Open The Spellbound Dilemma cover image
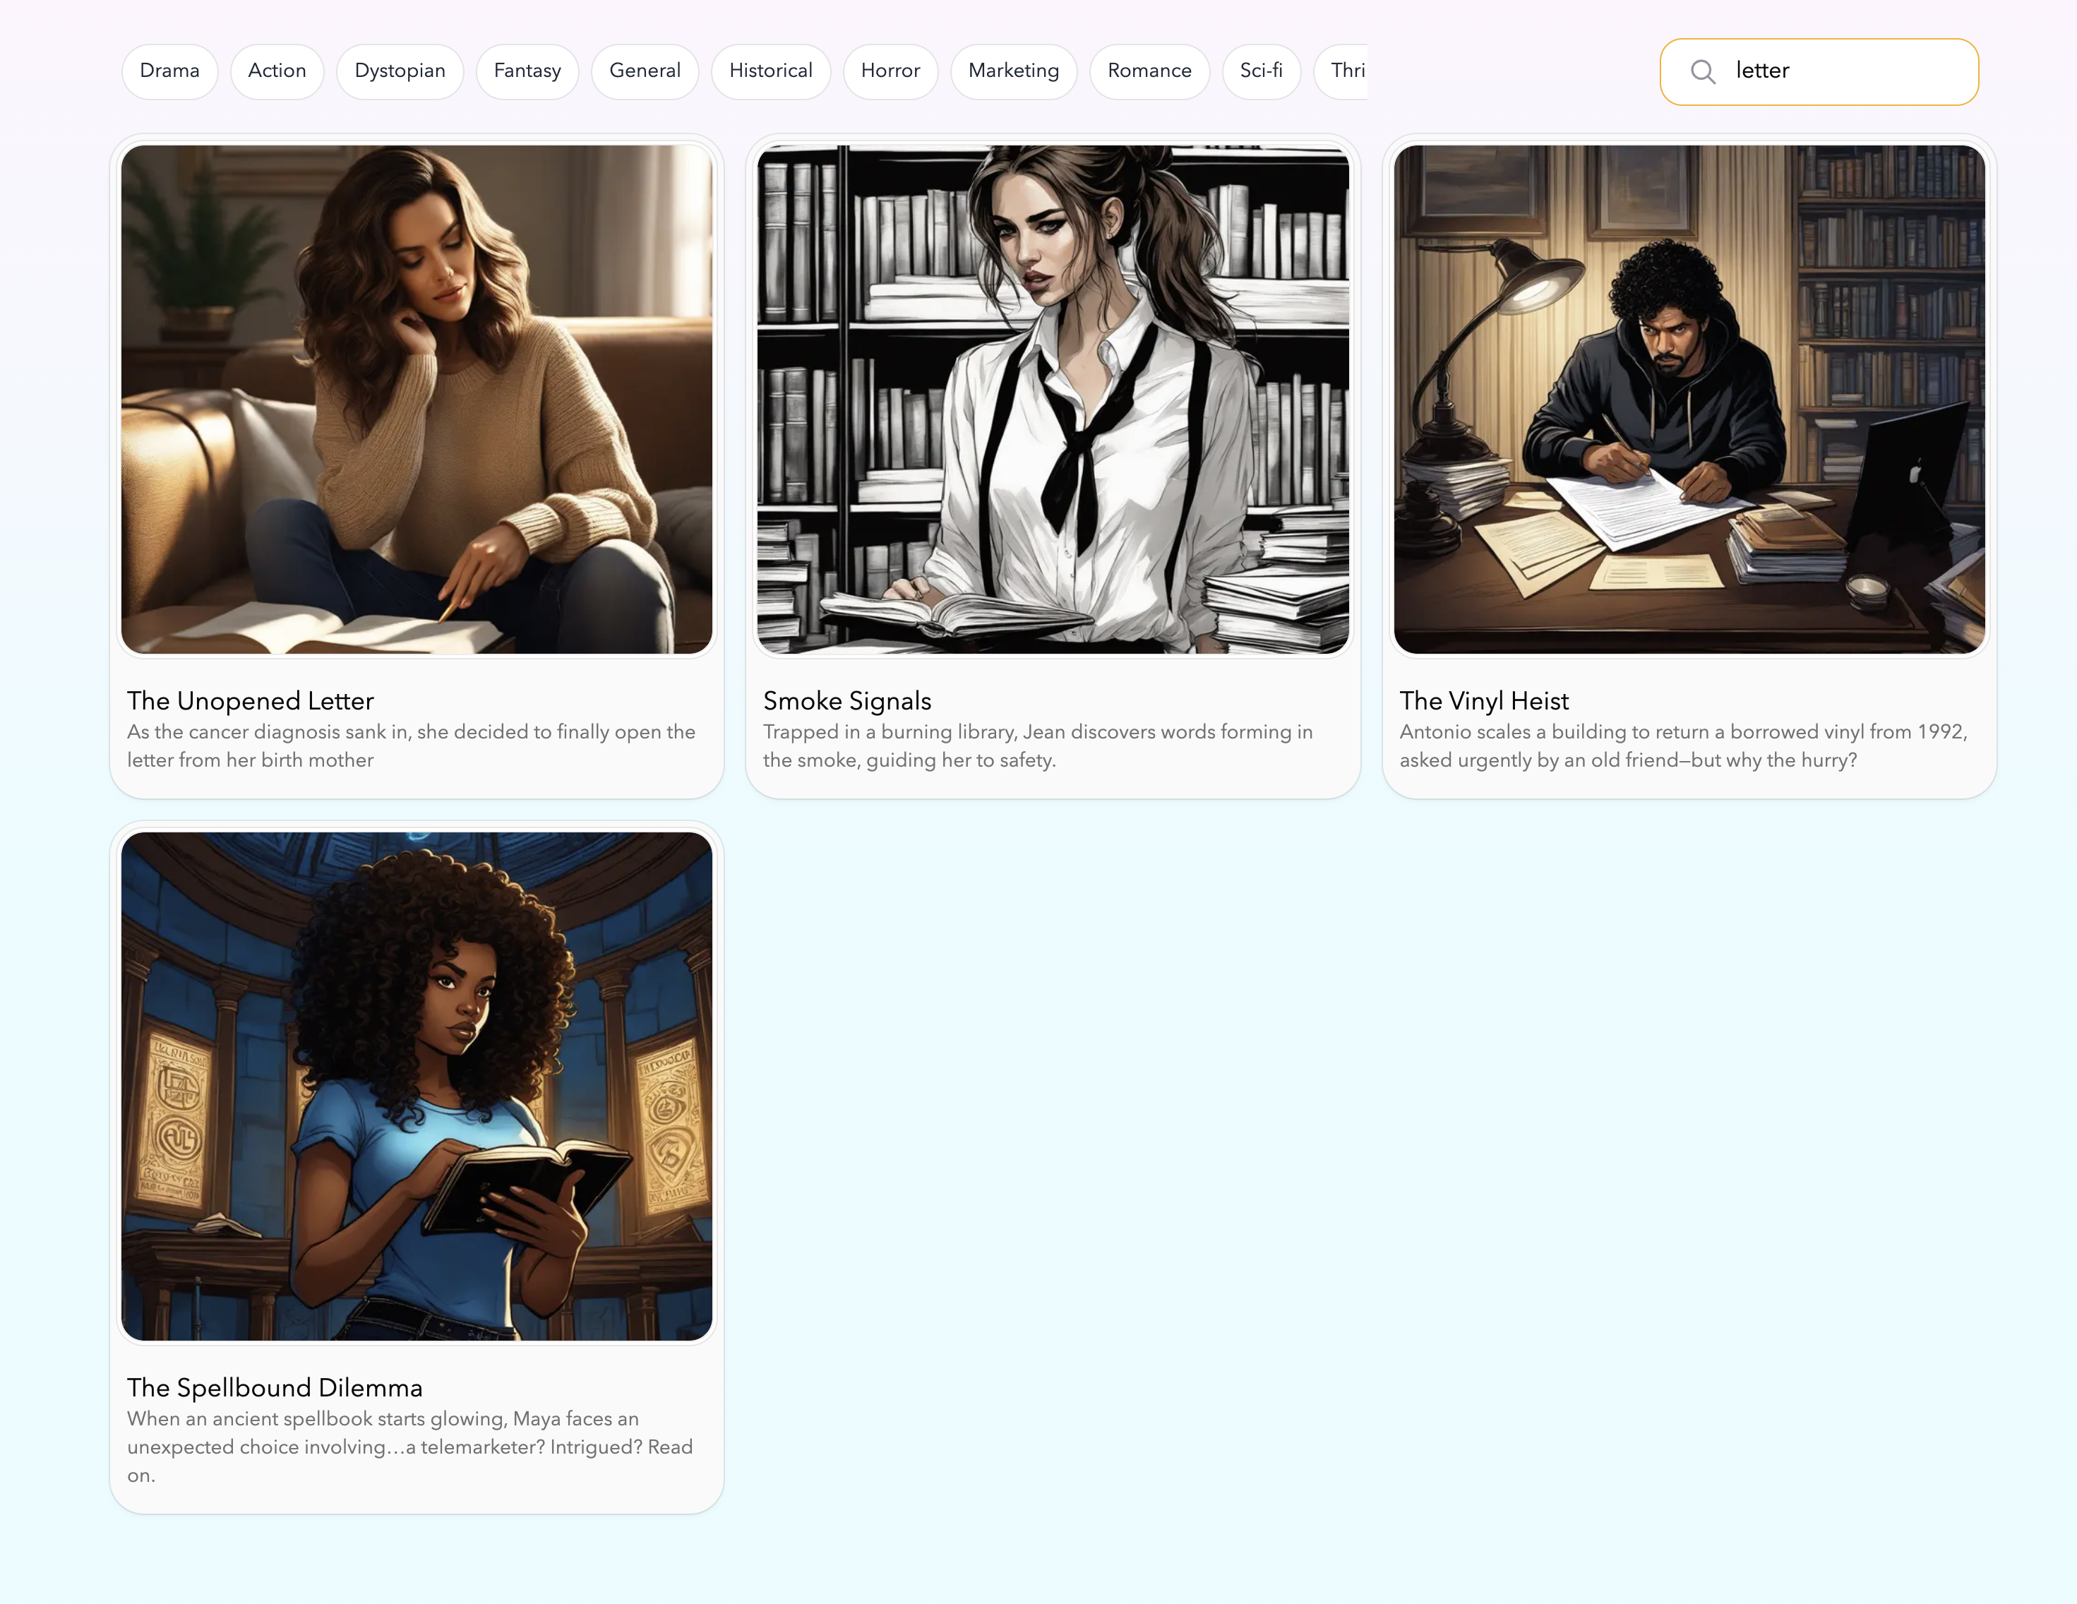2077x1604 pixels. 417,1086
